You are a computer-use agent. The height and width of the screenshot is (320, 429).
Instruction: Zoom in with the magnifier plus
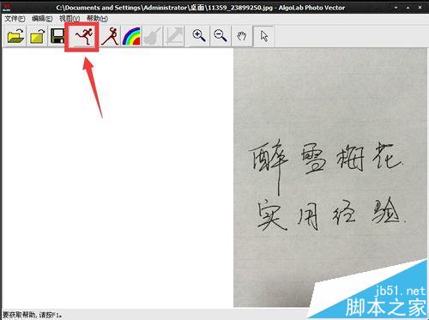point(198,36)
